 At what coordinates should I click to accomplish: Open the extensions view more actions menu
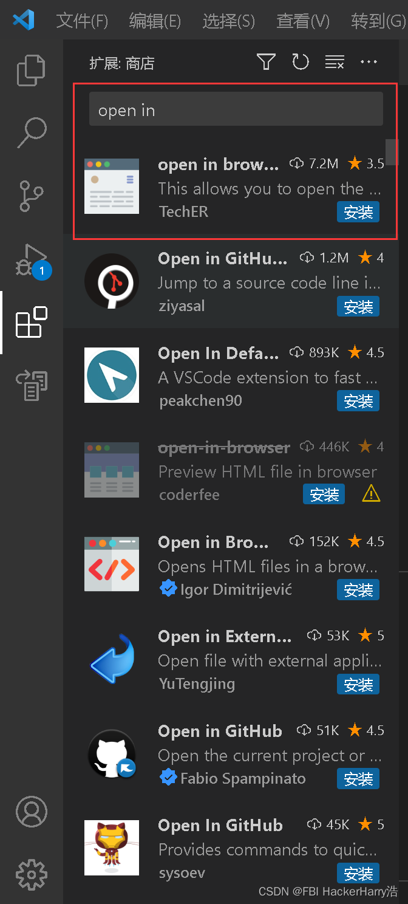point(369,61)
